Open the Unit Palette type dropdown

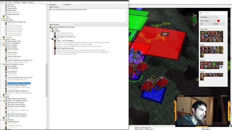coord(209,17)
